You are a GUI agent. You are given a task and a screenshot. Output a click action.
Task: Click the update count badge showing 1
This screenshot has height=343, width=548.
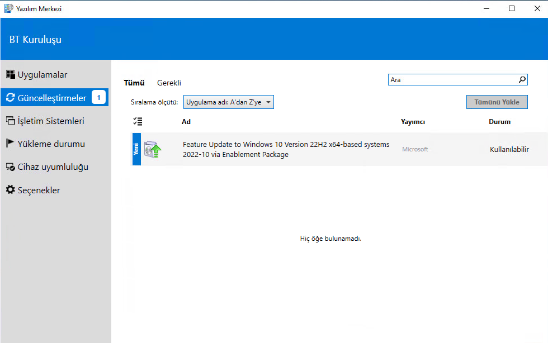[x=98, y=97]
